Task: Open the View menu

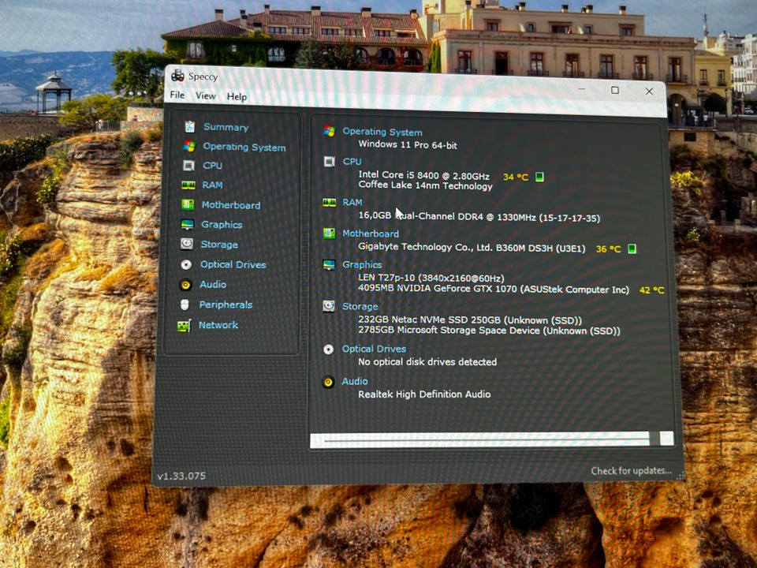Action: click(x=206, y=95)
